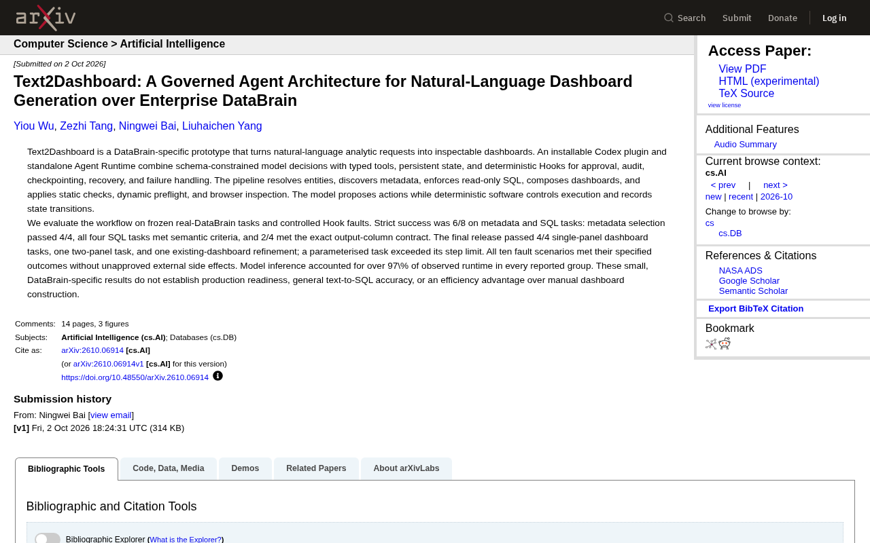The image size is (870, 543).
Task: Open the About arXivLabs tab
Action: click(x=406, y=468)
